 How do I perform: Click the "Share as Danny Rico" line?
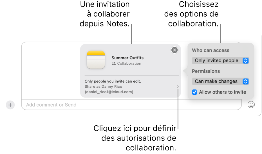point(103,87)
